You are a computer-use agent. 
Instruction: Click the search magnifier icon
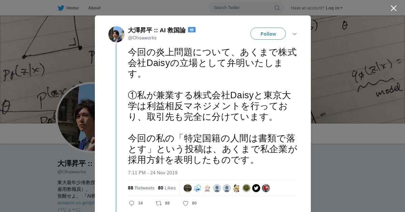(x=277, y=8)
